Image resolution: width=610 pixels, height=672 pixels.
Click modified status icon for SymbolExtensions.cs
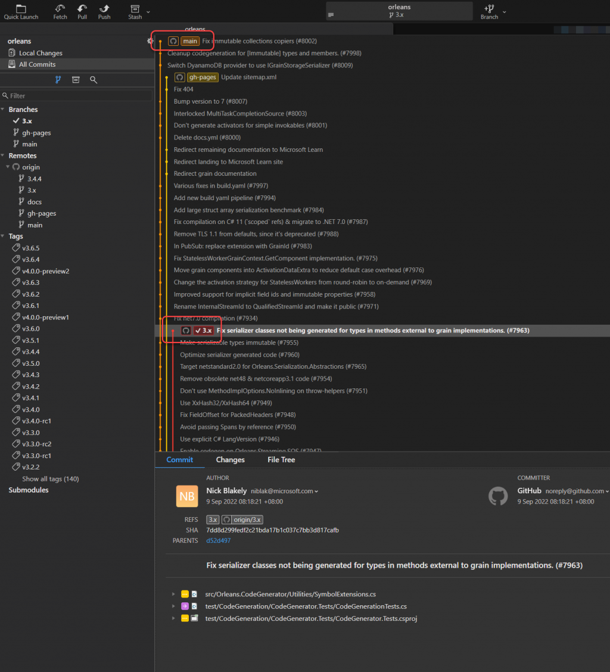pyautogui.click(x=185, y=594)
